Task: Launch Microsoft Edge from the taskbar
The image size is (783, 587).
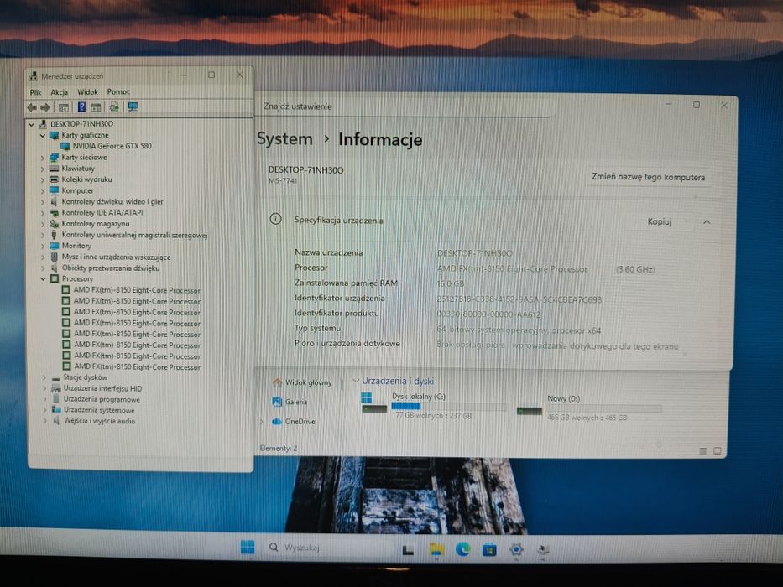Action: pos(463,549)
